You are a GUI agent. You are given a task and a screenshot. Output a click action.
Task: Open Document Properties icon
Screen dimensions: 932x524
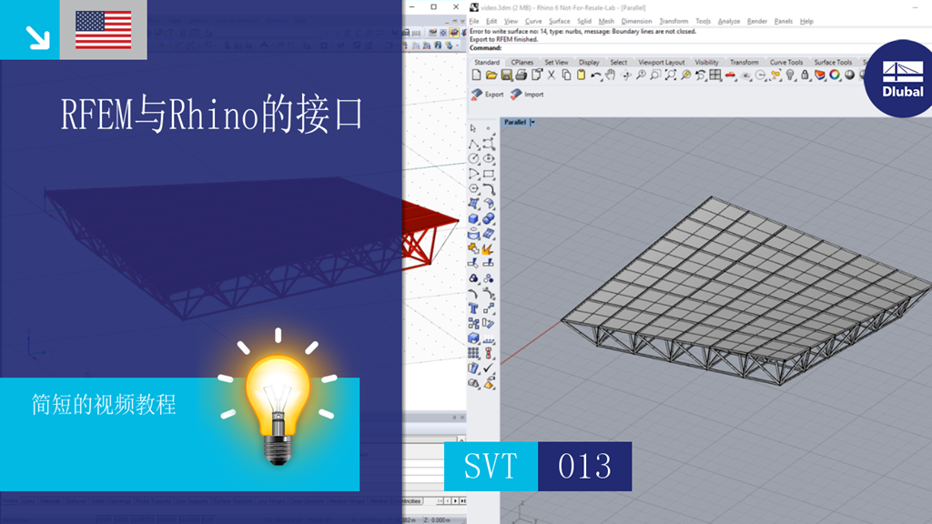pyautogui.click(x=537, y=76)
